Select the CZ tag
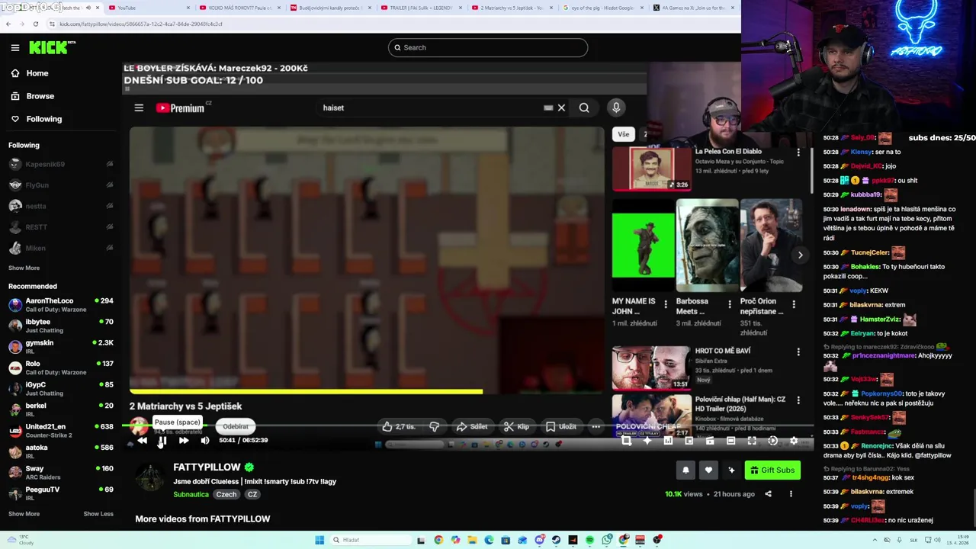Viewport: 976px width, 549px height. click(x=252, y=494)
